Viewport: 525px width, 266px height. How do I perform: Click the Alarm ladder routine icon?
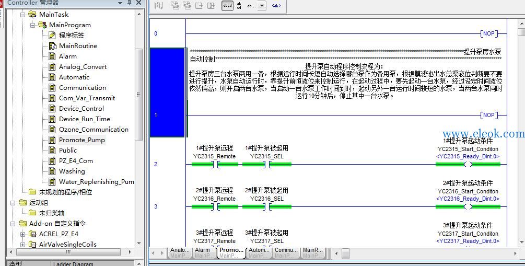(x=52, y=56)
